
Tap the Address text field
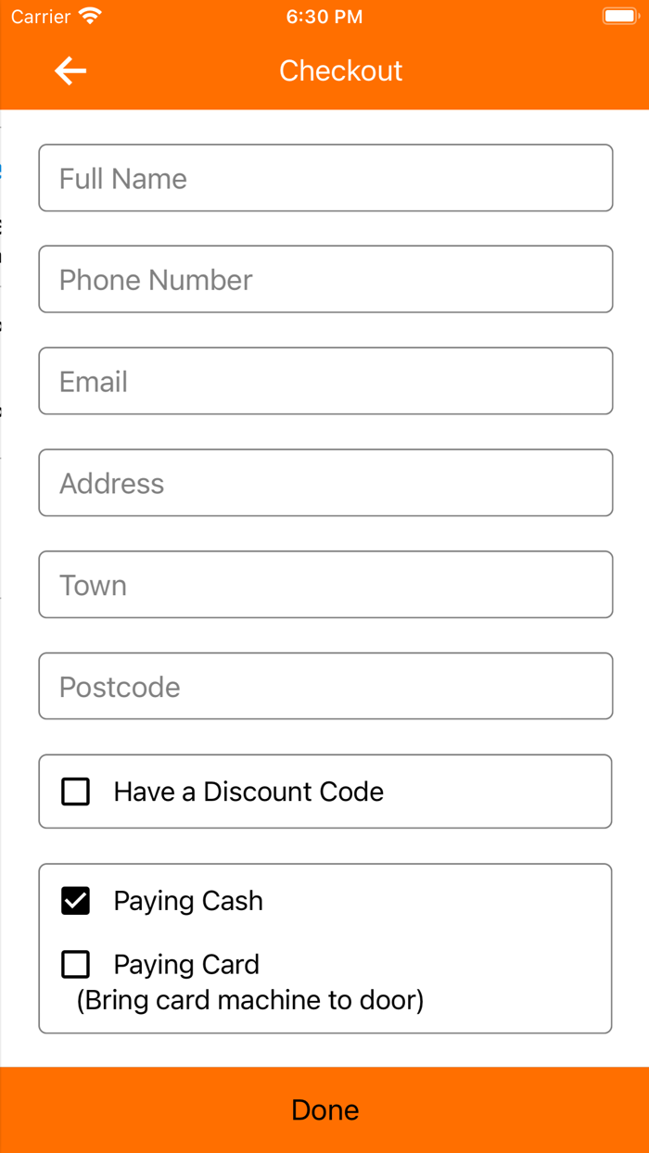[325, 483]
